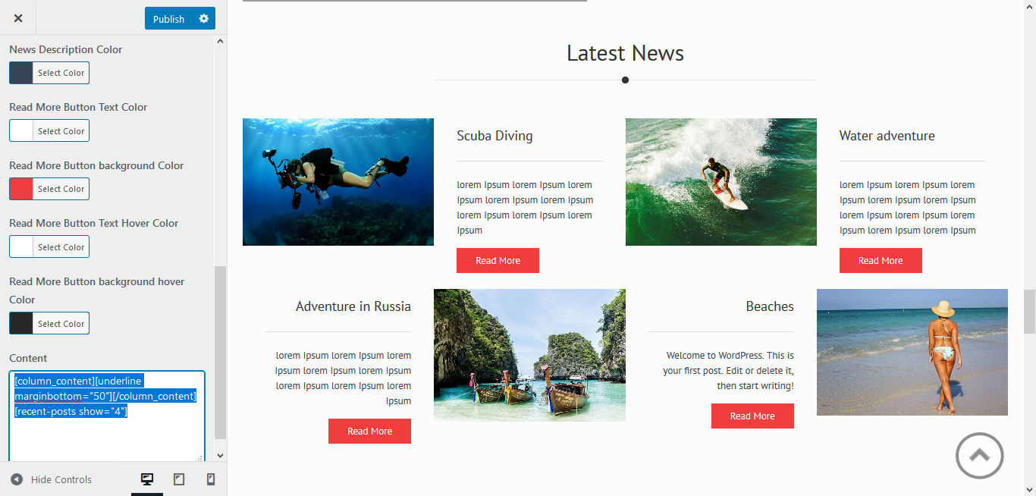The height and width of the screenshot is (496, 1036).
Task: Open the Adventure in Russia post title
Action: click(353, 306)
